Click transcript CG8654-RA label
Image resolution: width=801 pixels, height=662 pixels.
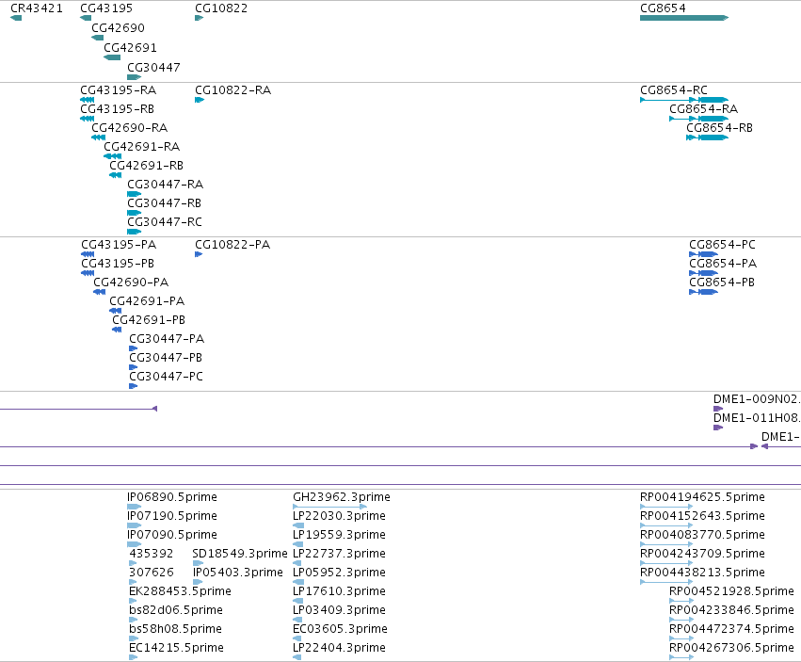[x=703, y=109]
